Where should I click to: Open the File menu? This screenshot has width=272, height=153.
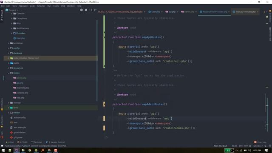click(x=3, y=6)
